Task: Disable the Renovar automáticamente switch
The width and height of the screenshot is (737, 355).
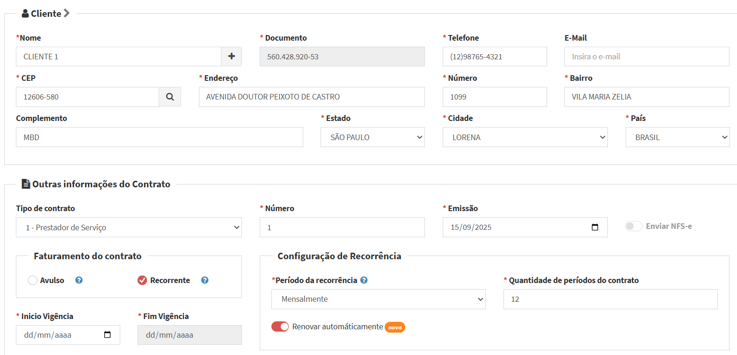Action: pos(280,327)
